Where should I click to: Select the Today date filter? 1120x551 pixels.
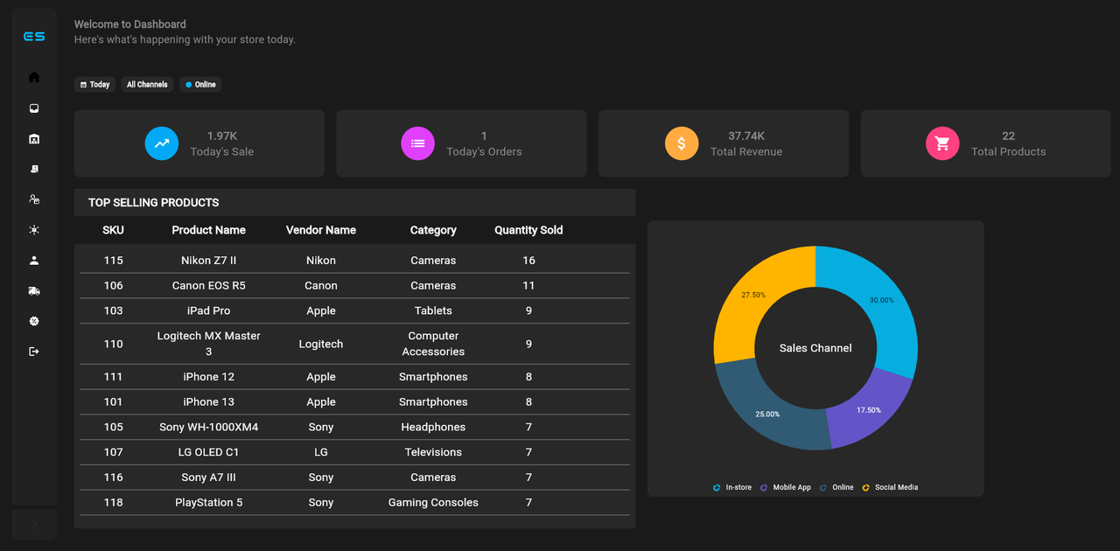94,84
